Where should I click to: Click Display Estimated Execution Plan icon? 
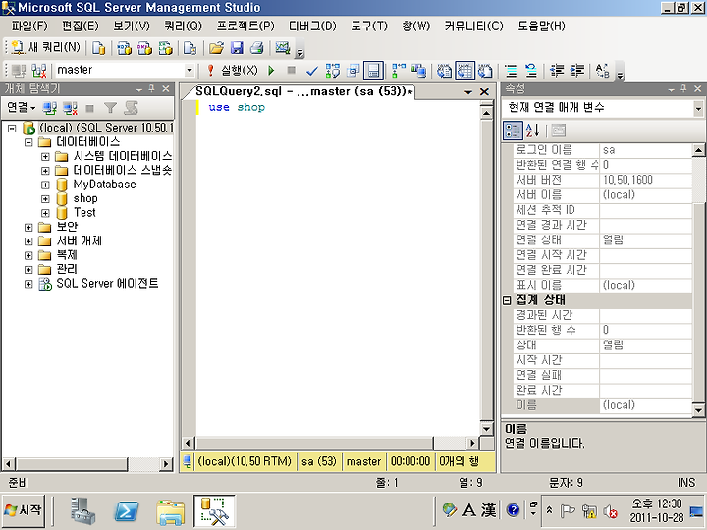(x=333, y=71)
